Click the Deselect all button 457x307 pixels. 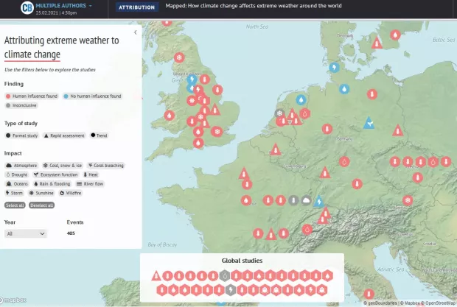coord(41,205)
